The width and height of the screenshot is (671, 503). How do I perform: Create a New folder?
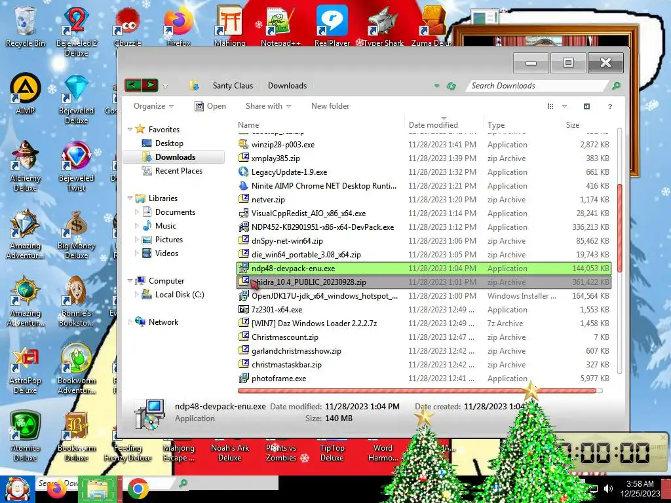click(330, 106)
